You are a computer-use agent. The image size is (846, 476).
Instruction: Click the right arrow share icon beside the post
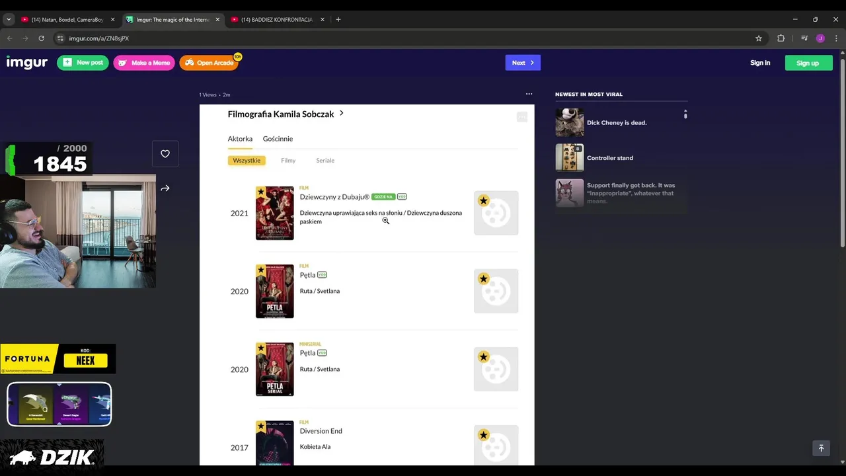click(165, 188)
